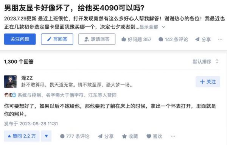Open the 142 条评论 comment bubble
The image size is (227, 145).
click(x=161, y=39)
